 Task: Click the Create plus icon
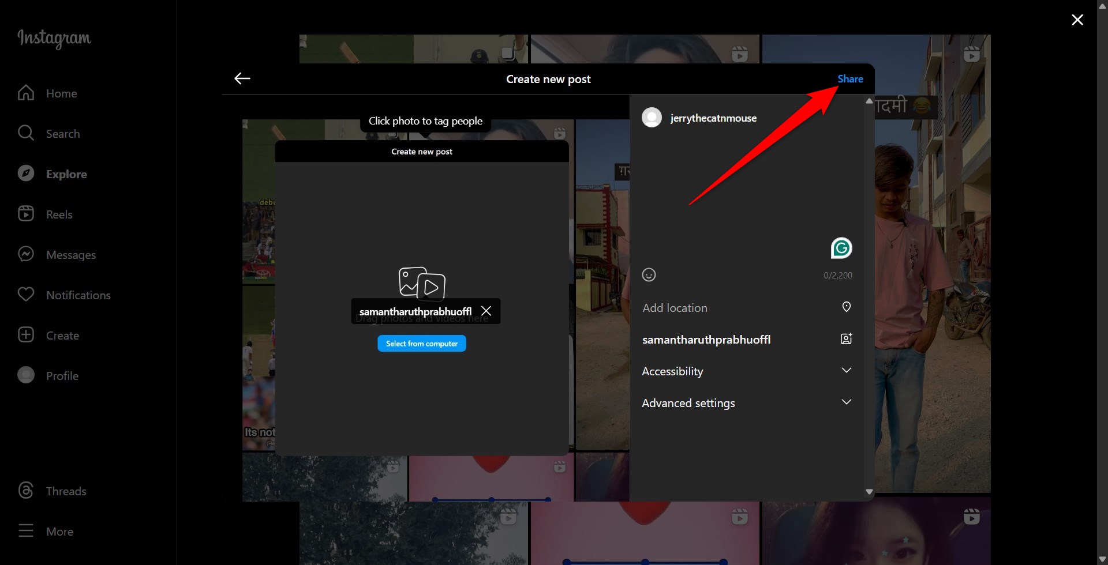(26, 335)
